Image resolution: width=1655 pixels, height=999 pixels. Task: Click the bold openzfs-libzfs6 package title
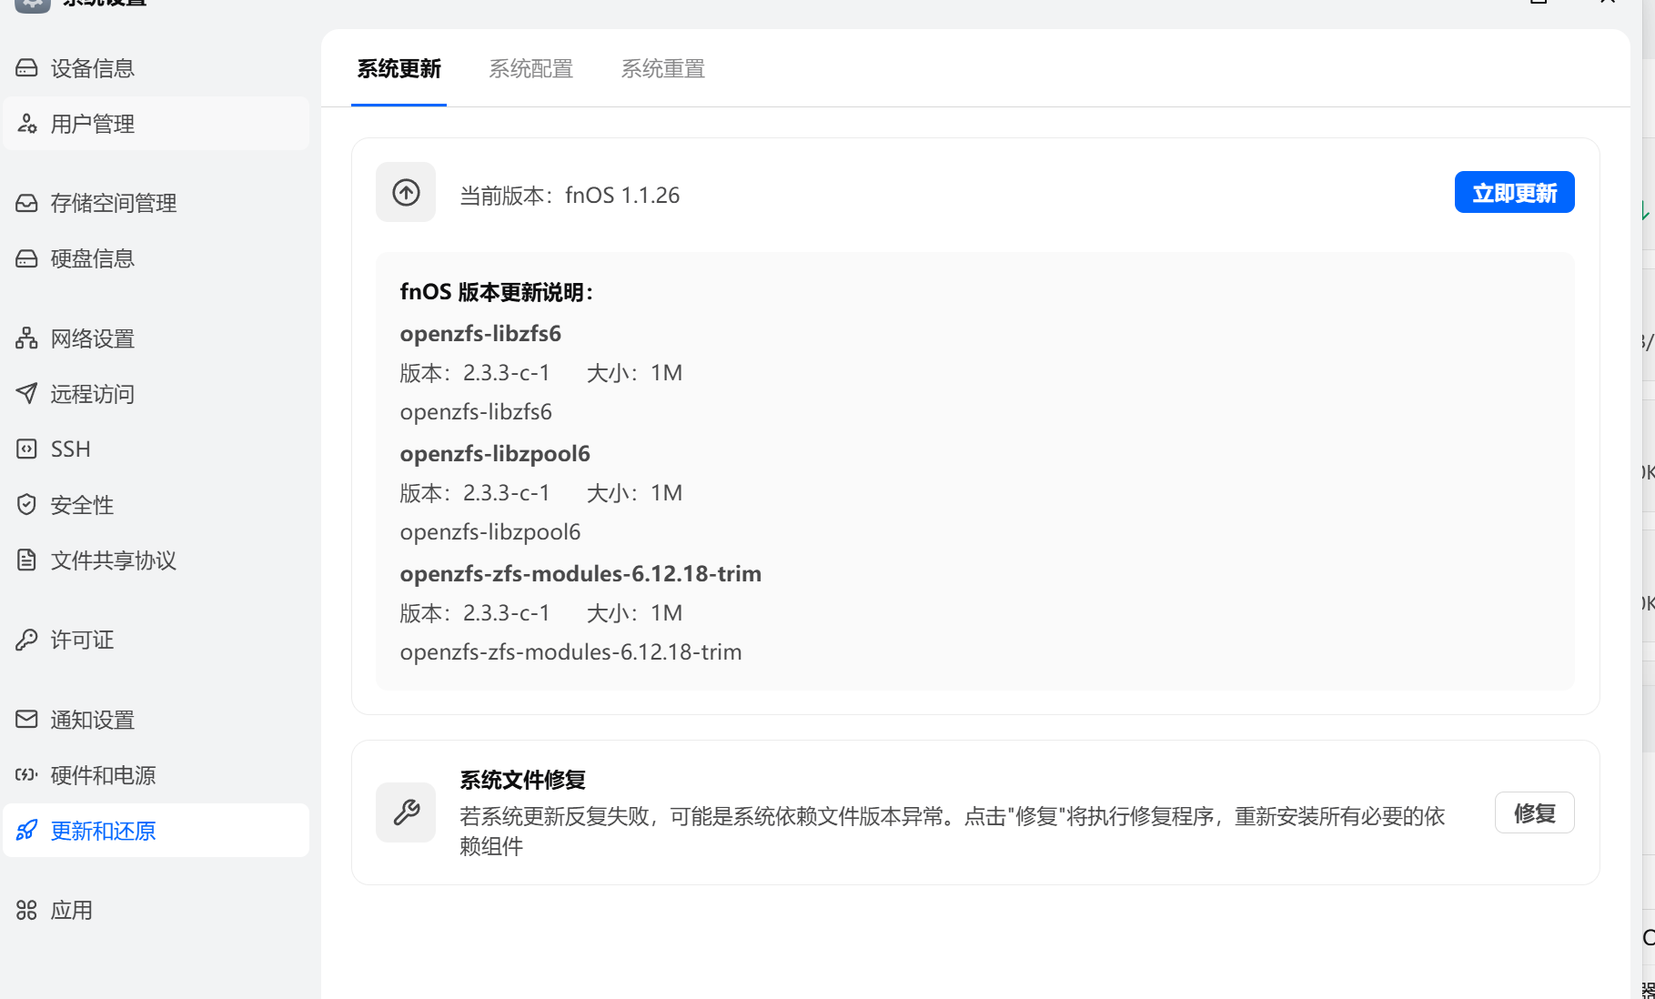click(480, 334)
